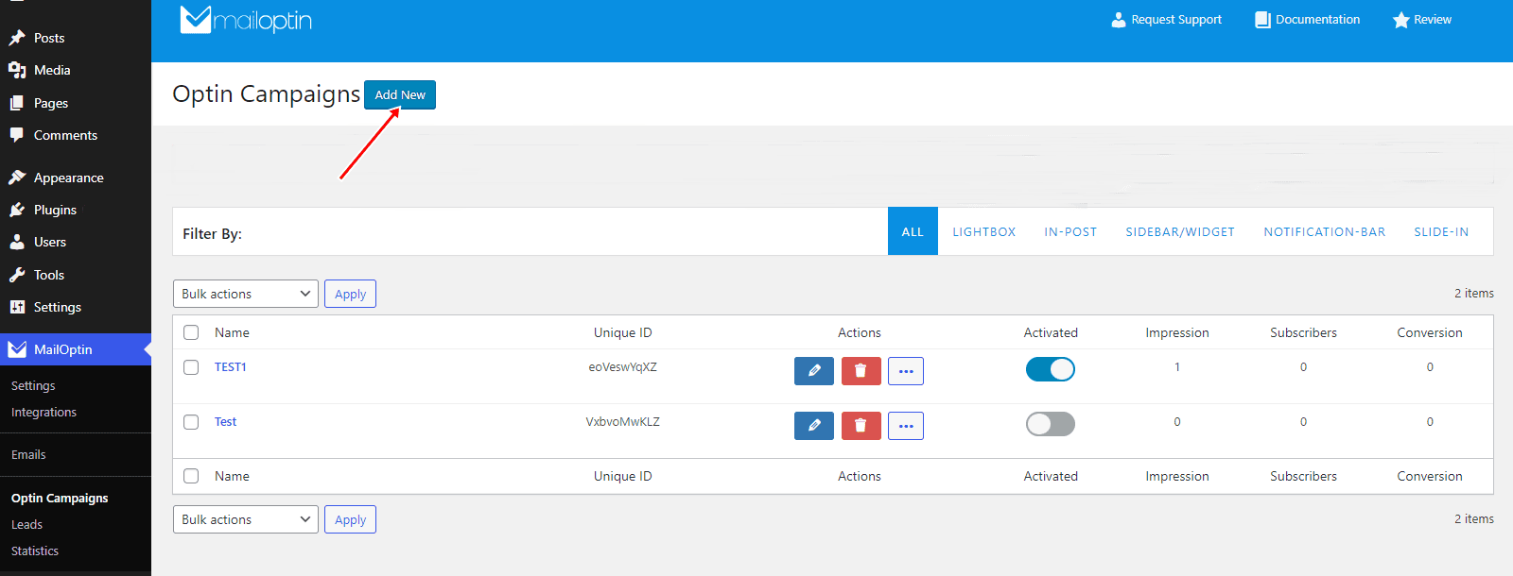Open the top Bulk actions dropdown
The height and width of the screenshot is (576, 1513).
(245, 294)
